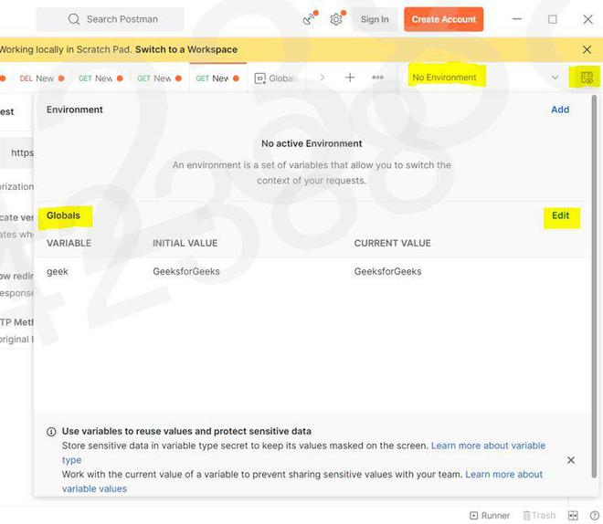This screenshot has width=603, height=524.
Task: Click Edit next to Globals
Action: click(560, 215)
